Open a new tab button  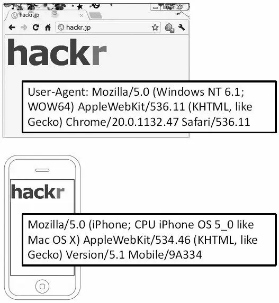tap(95, 15)
